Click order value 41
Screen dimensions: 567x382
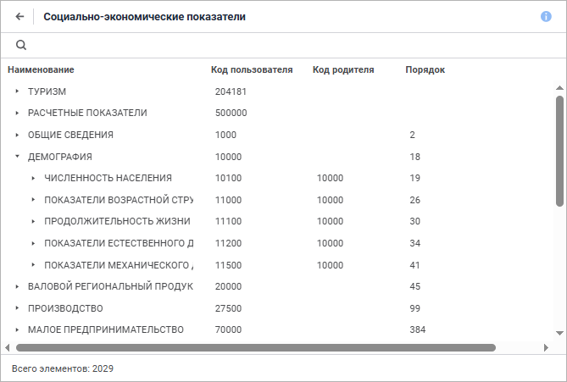[x=414, y=265]
